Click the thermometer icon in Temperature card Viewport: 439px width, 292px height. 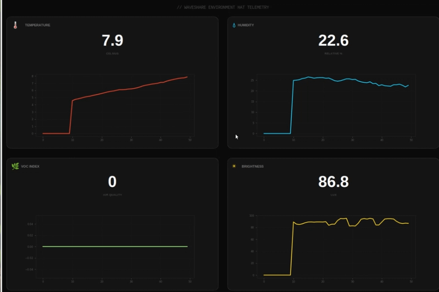[x=15, y=25]
